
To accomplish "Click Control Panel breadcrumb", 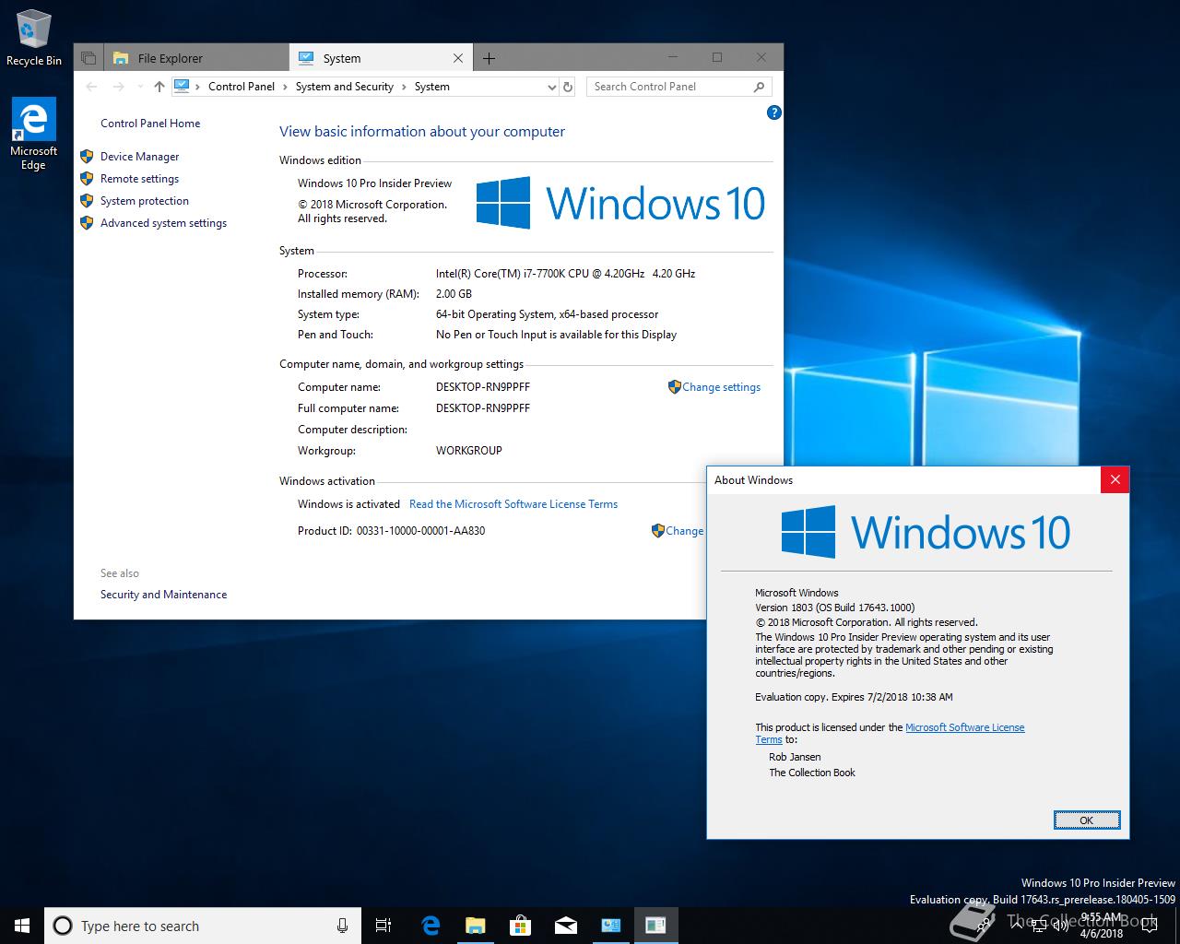I will (x=242, y=87).
